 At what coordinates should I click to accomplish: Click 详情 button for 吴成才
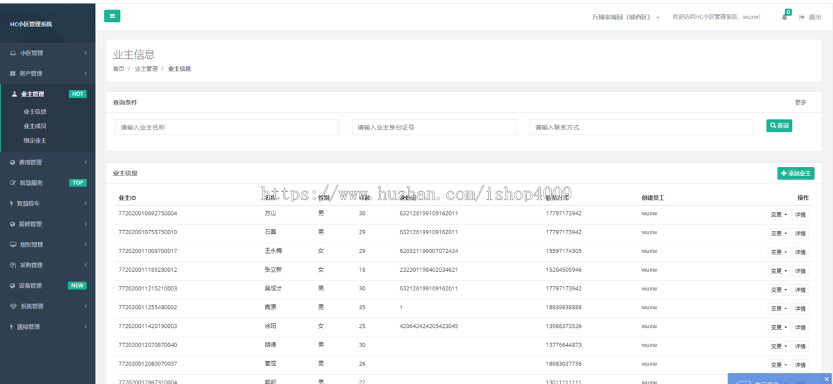click(800, 290)
